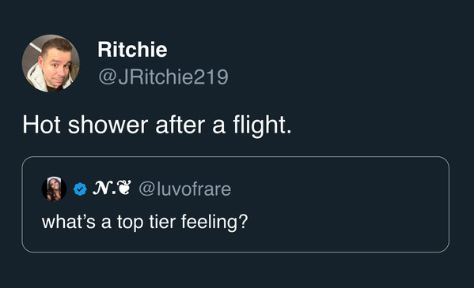Image resolution: width=474 pixels, height=288 pixels.
Task: Open the quoted tweet author's small avatar
Action: point(54,189)
